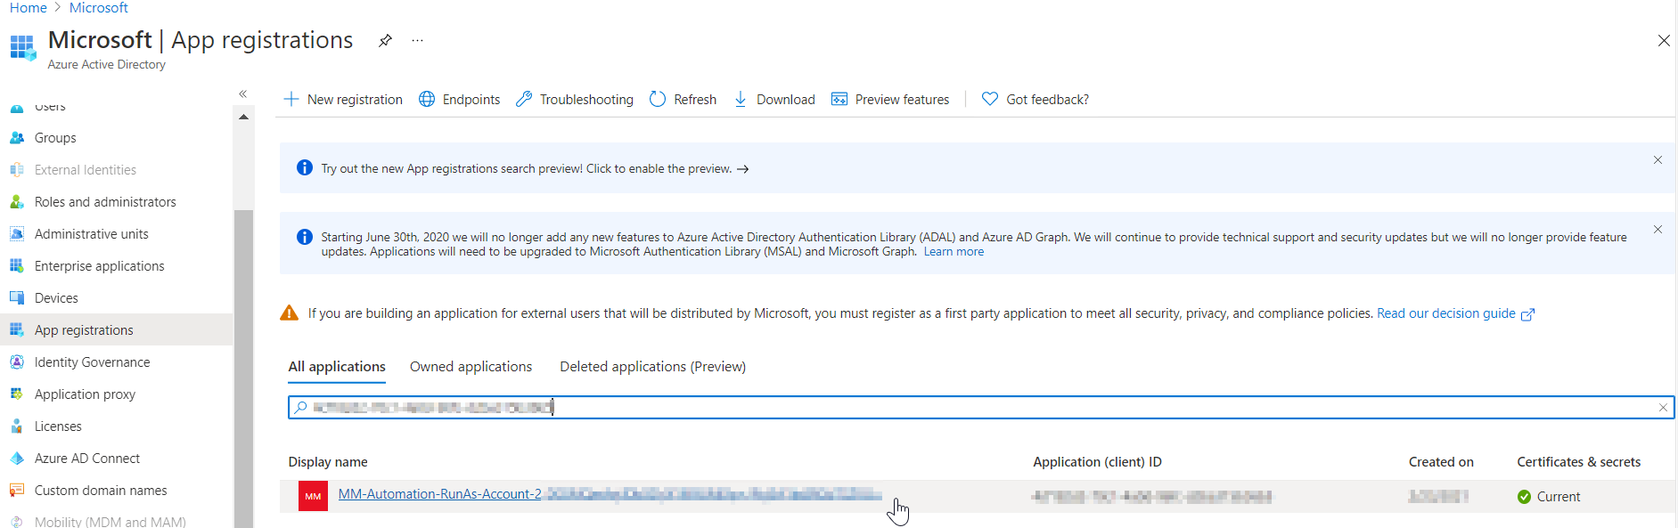Screen dimensions: 1678x528
Task: Click the Licenses icon
Action: point(17,426)
